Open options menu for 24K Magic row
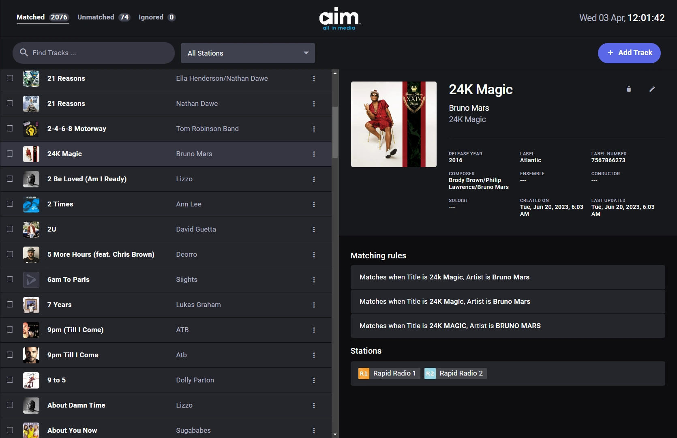This screenshot has width=677, height=438. [314, 154]
